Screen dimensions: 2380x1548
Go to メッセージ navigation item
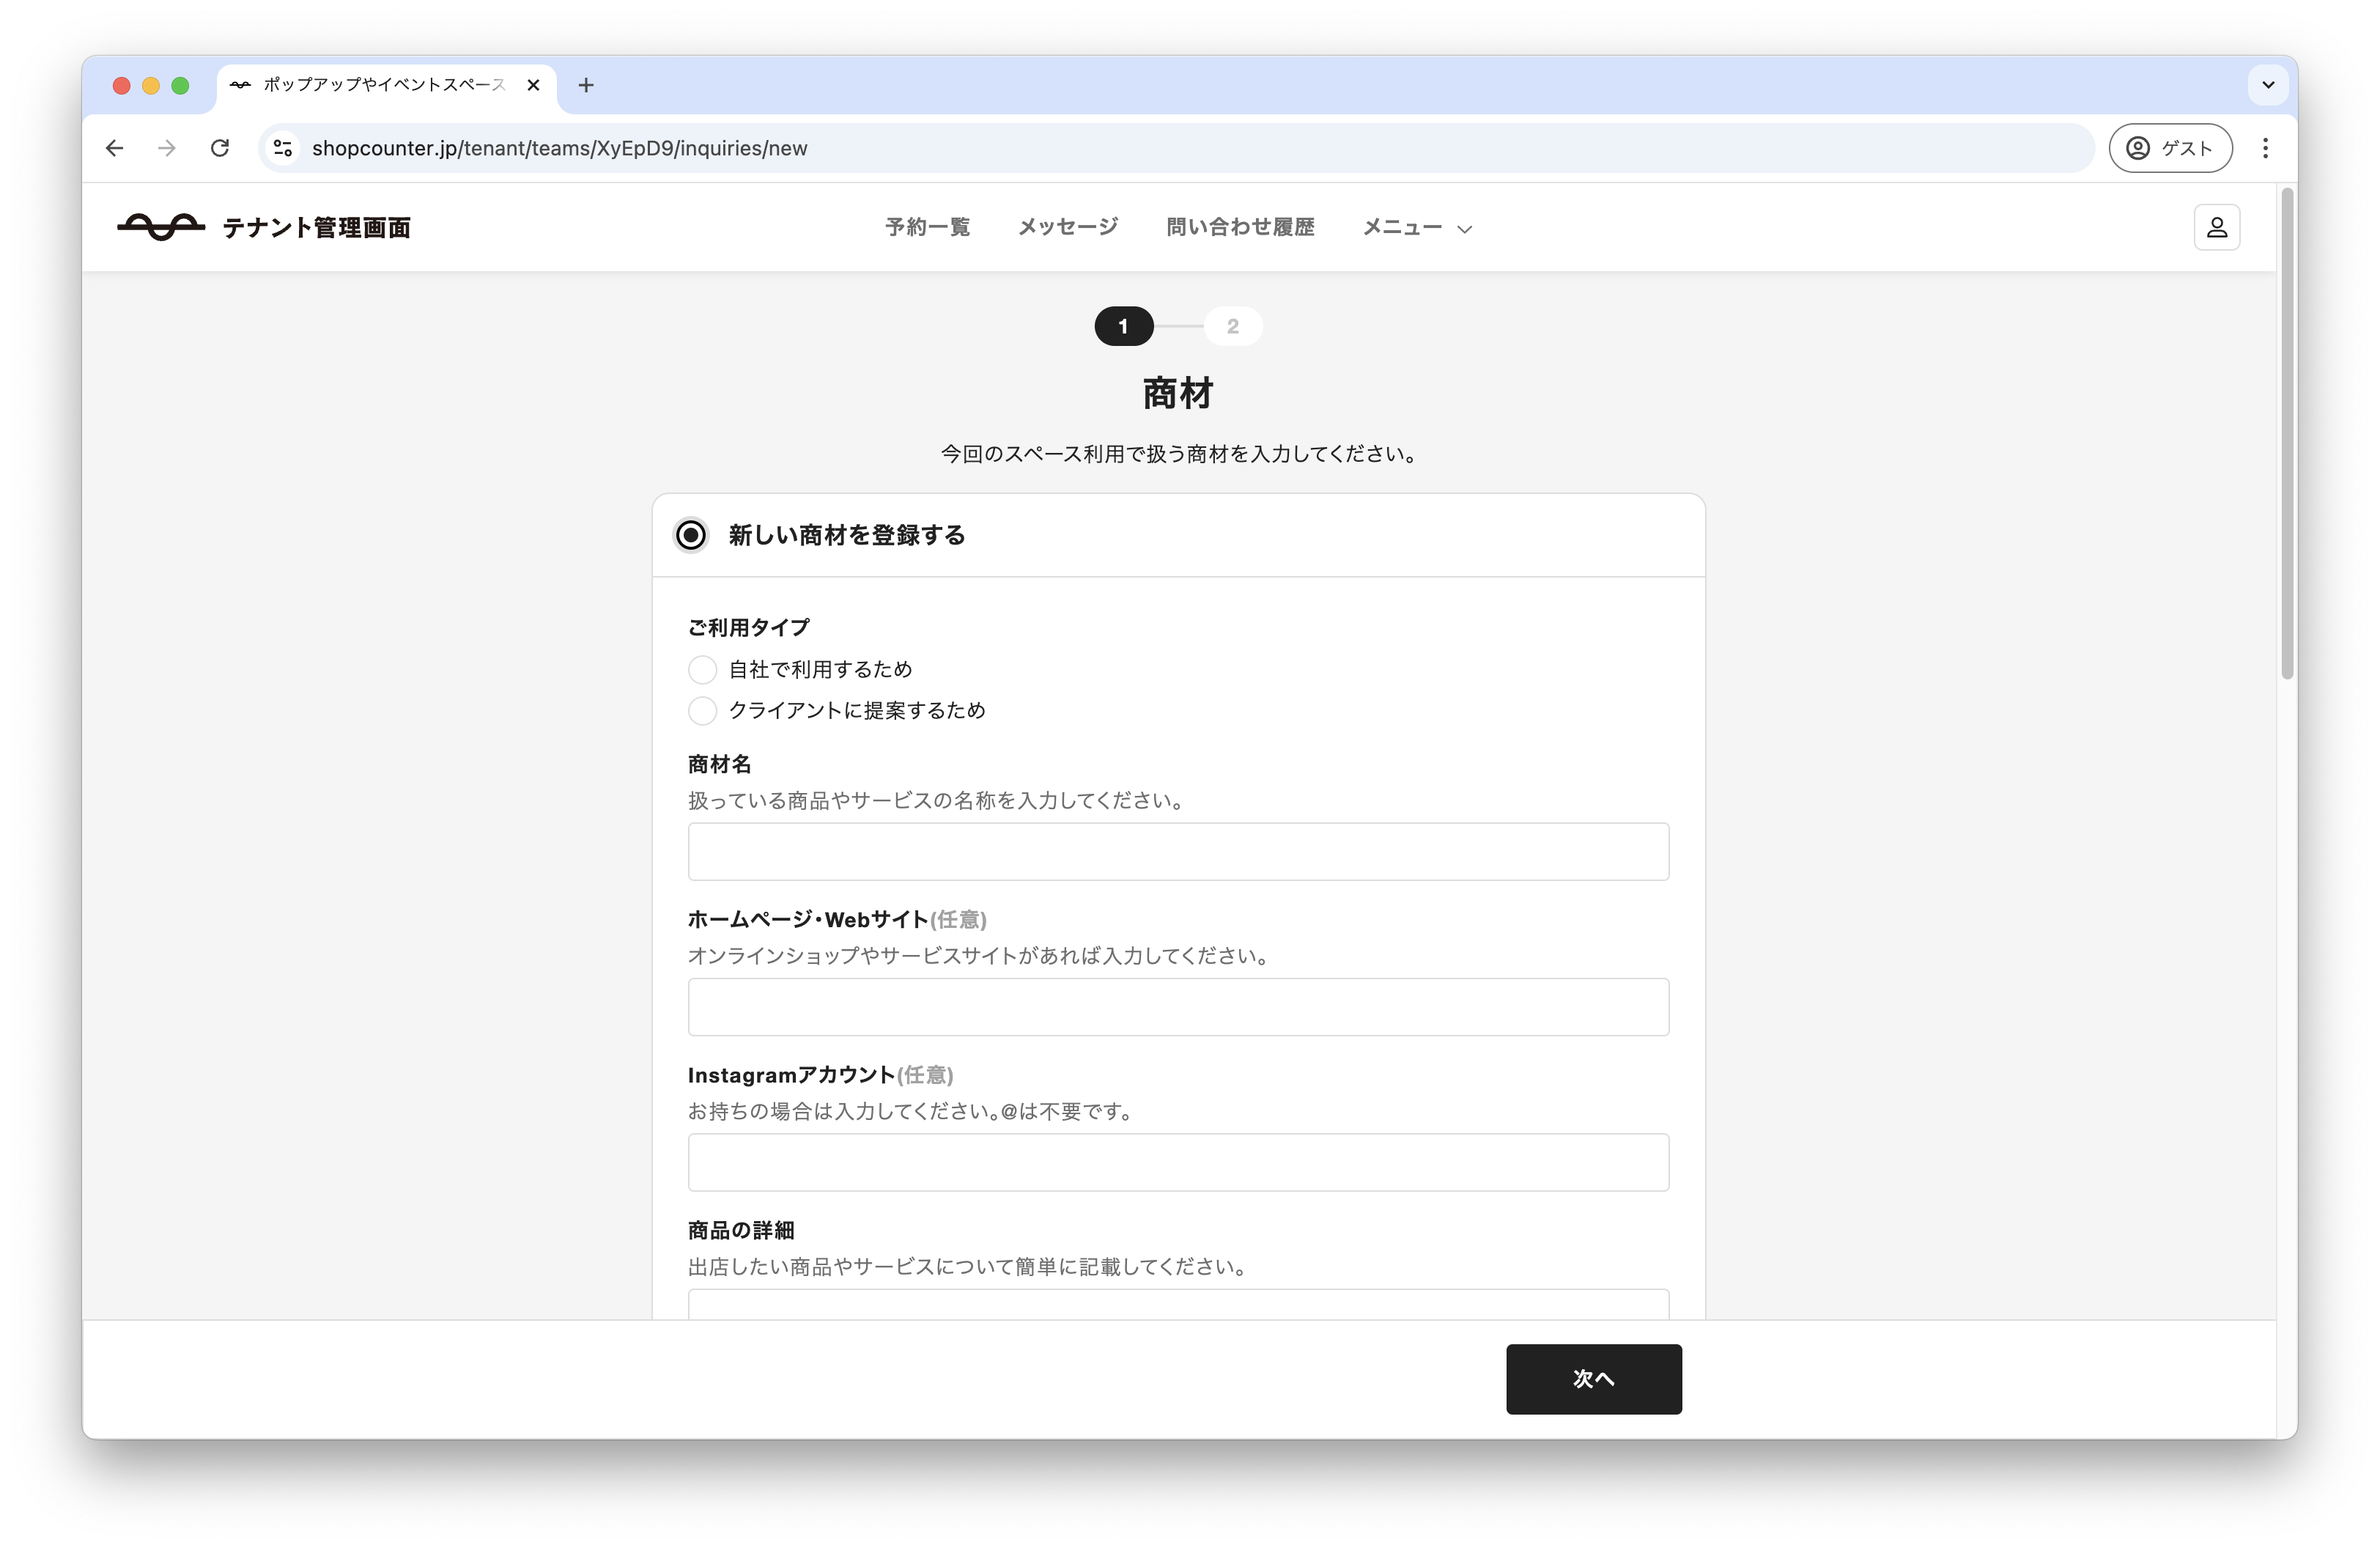pyautogui.click(x=1068, y=227)
